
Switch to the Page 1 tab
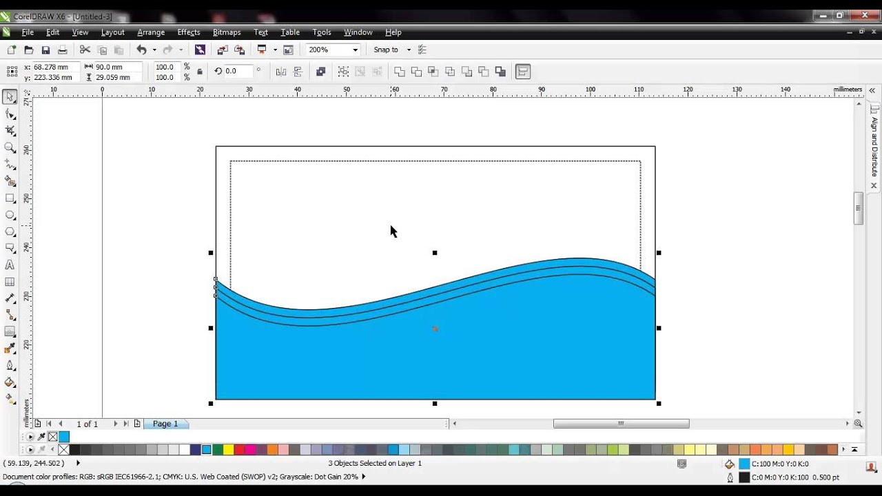pos(165,424)
